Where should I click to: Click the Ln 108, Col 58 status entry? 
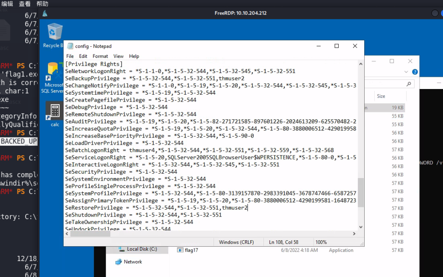click(x=284, y=242)
